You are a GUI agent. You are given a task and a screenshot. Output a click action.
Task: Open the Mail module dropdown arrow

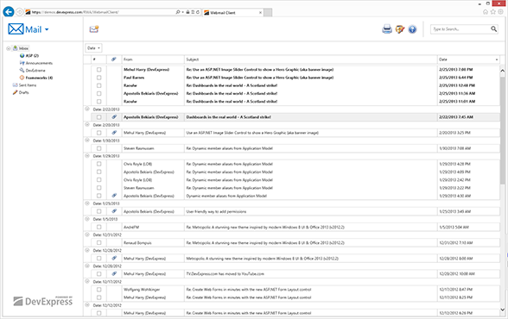[47, 29]
